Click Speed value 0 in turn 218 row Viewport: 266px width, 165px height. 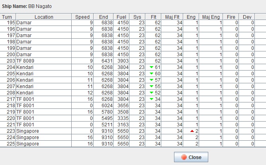tap(82, 105)
